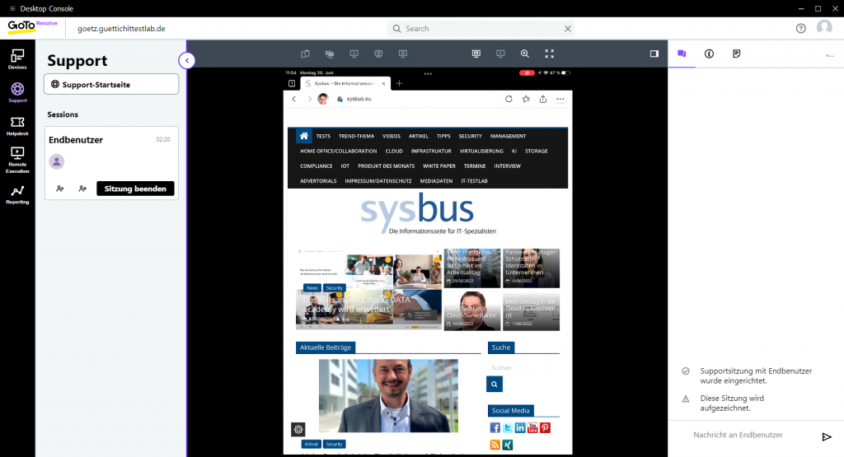Viewport: 844px width, 457px height.
Task: Click the Sitzung beenden button
Action: tap(135, 189)
